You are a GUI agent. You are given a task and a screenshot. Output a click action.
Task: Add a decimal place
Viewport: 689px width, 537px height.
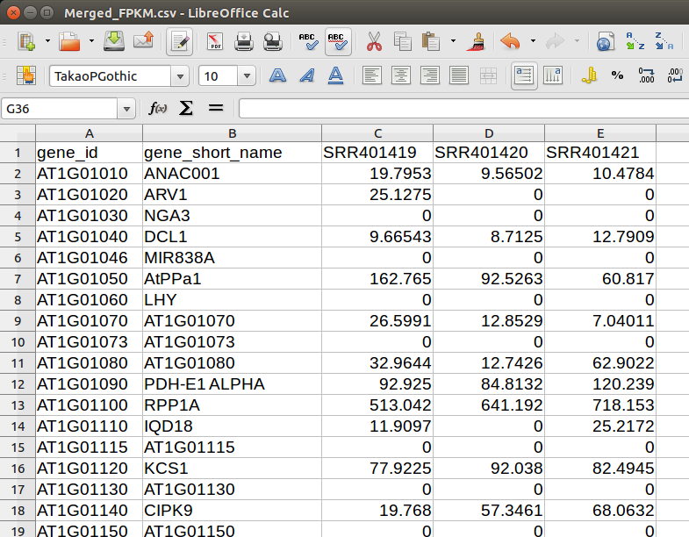pyautogui.click(x=646, y=75)
